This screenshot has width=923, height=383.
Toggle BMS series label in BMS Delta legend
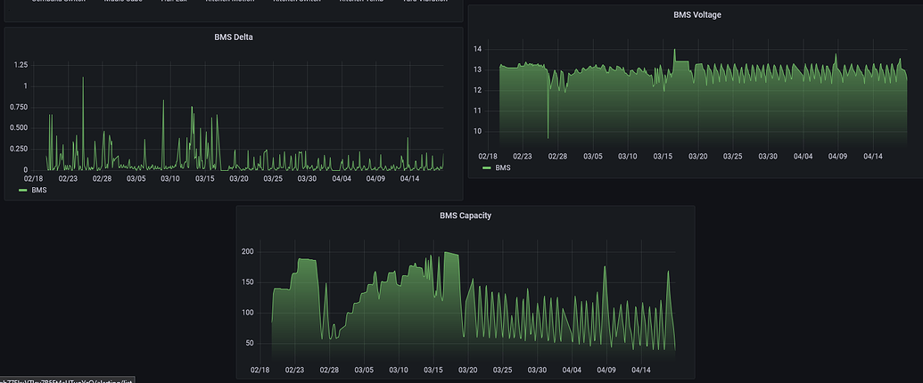click(x=38, y=190)
